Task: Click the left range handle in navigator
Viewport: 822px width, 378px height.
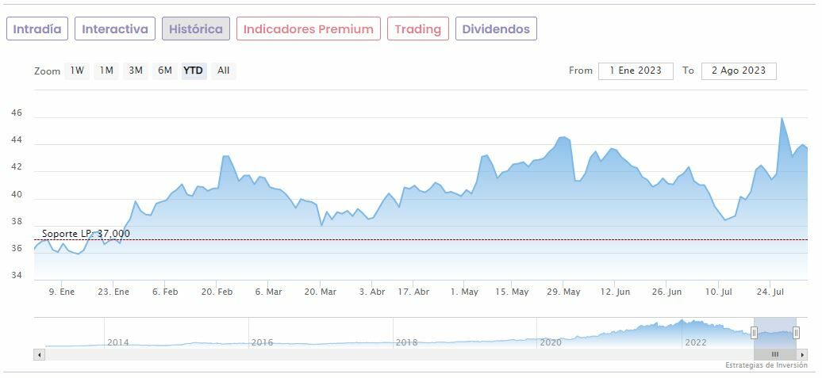Action: tap(755, 333)
